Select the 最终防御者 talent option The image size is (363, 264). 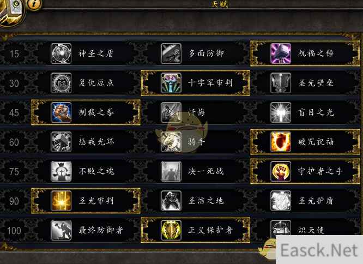[x=86, y=230]
